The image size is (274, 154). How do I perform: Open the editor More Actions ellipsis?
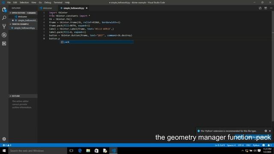(271, 8)
